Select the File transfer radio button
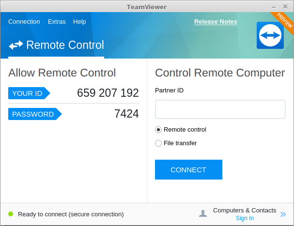This screenshot has width=294, height=226. click(x=158, y=143)
